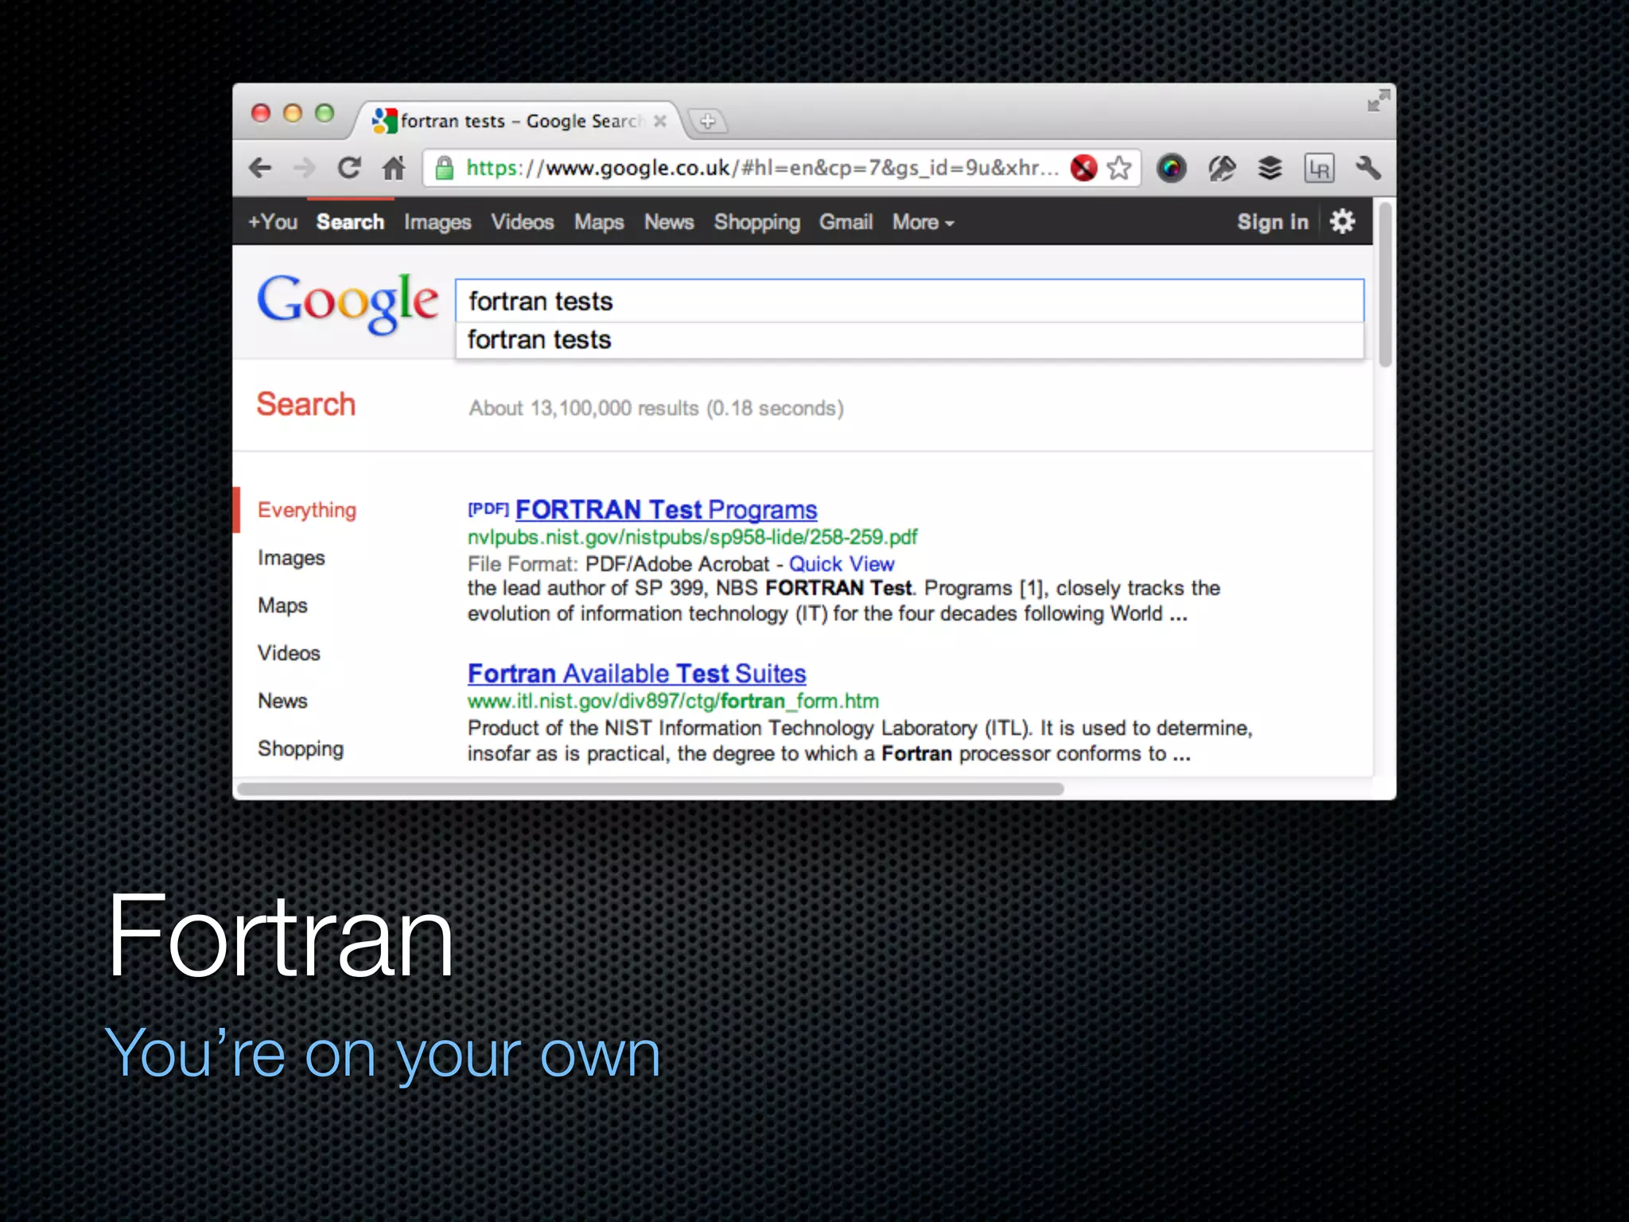This screenshot has height=1222, width=1629.
Task: Click the green SSL padlock icon
Action: click(445, 168)
